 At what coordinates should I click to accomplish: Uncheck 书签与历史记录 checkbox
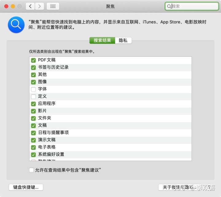[33, 67]
